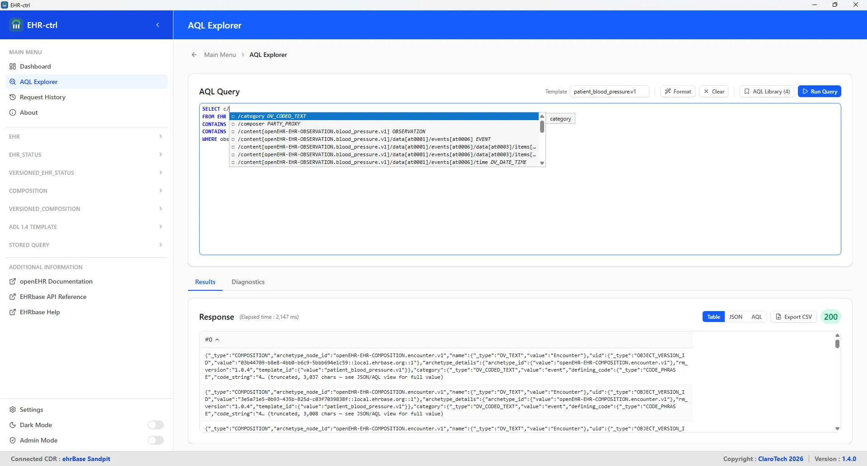Open ClaroTech 2026 copyright link

coord(781,459)
